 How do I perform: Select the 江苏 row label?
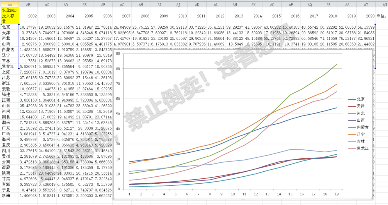click(10, 77)
